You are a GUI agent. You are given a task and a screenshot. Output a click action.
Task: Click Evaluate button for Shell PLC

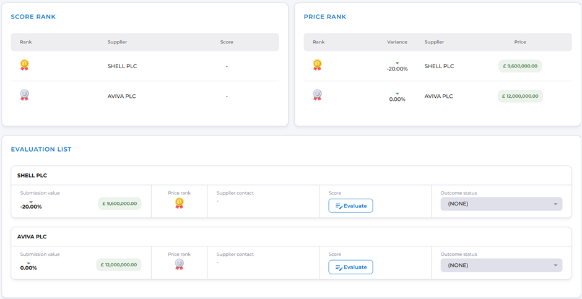click(x=350, y=206)
